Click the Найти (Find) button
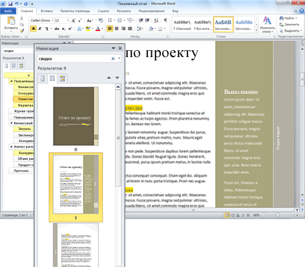This screenshot has width=305, height=267. [288, 18]
